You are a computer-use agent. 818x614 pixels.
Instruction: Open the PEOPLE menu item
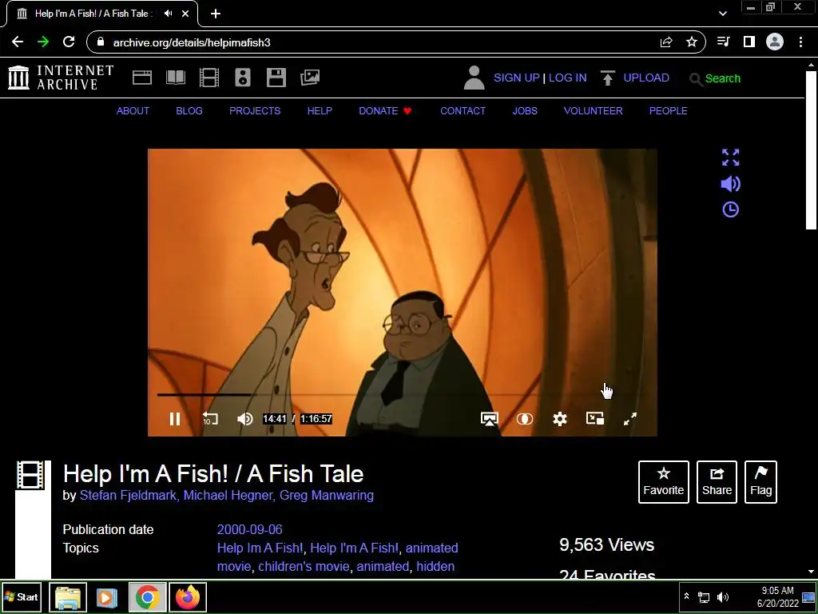pyautogui.click(x=668, y=110)
